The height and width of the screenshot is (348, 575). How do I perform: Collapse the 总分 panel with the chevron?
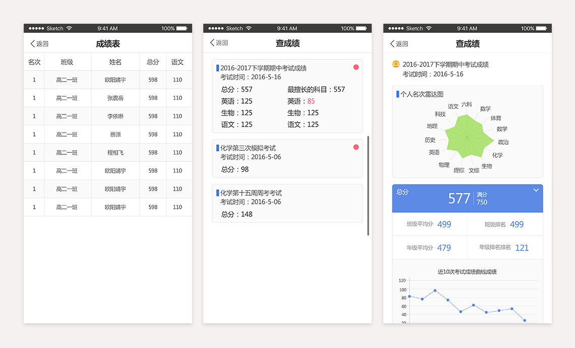click(536, 190)
